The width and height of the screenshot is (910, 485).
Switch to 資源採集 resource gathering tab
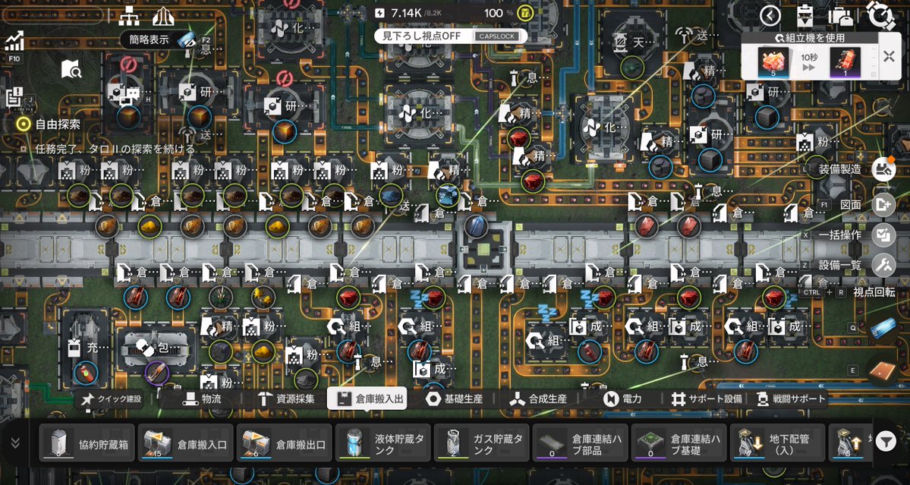pyautogui.click(x=287, y=399)
